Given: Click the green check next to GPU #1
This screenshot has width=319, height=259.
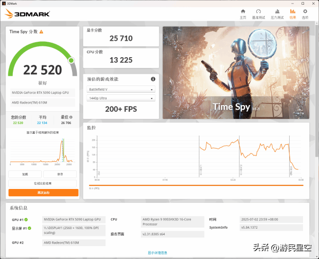Looking at the screenshot, I should (x=26, y=220).
